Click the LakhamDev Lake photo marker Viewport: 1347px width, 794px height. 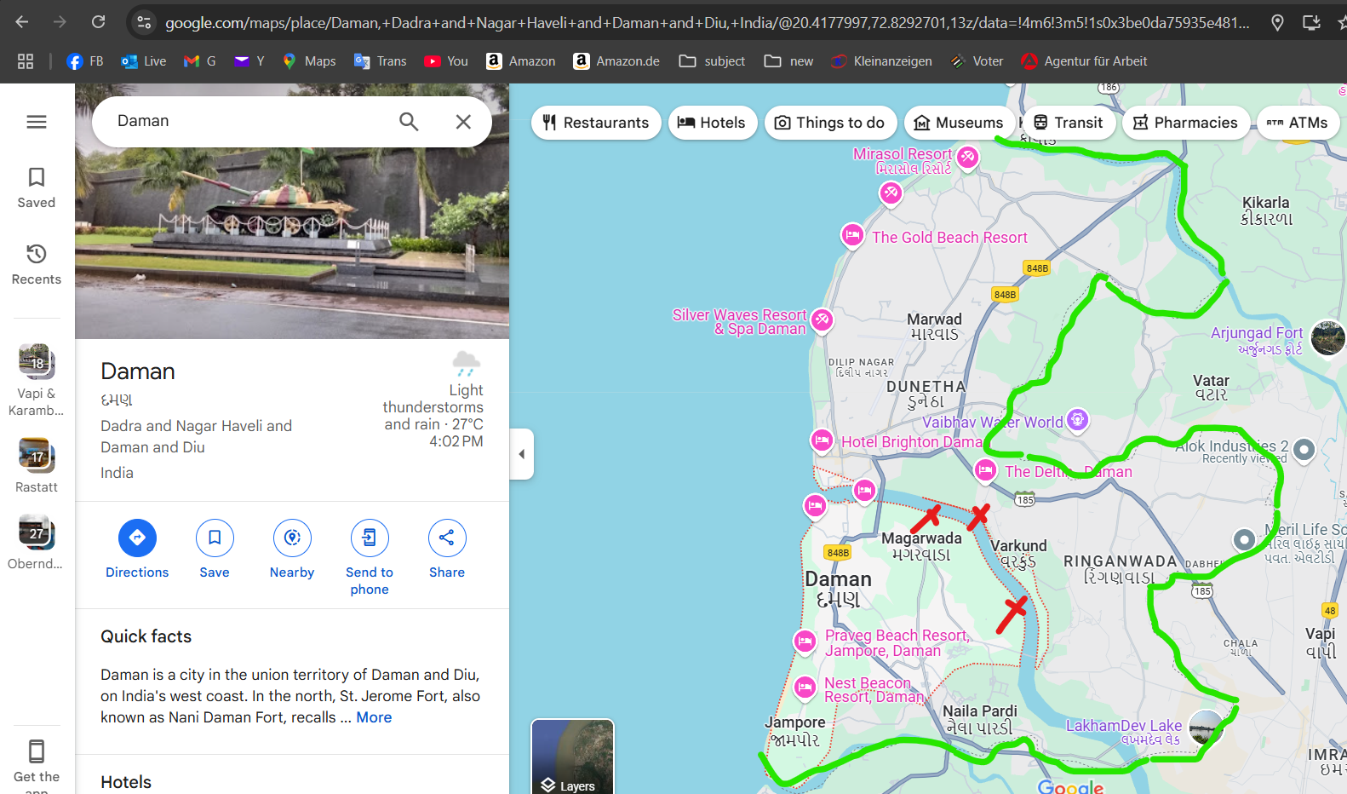point(1206,727)
